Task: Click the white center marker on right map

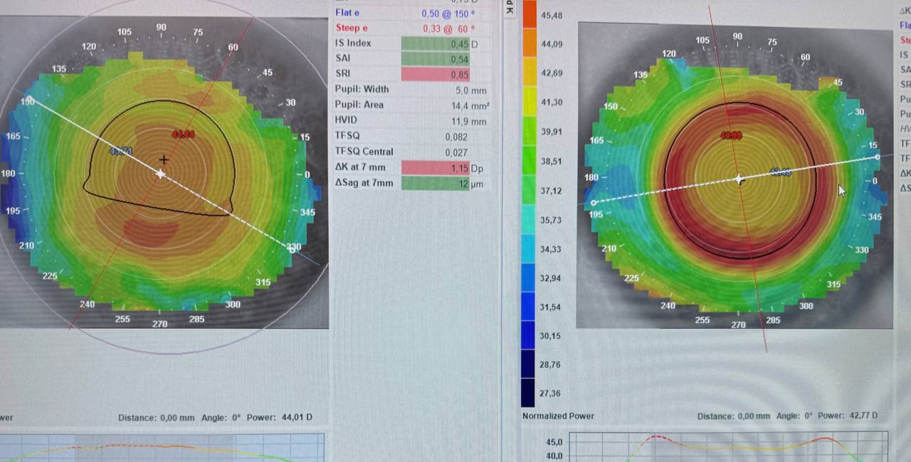Action: tap(739, 179)
